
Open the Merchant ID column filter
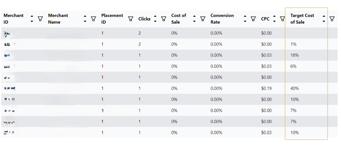[x=40, y=19]
